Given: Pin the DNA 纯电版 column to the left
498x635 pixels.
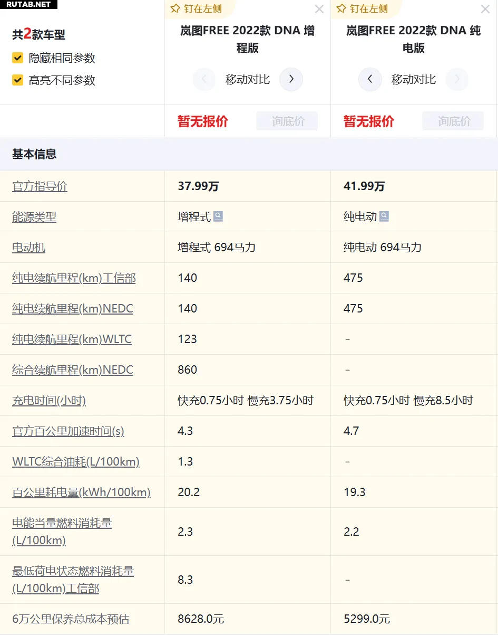Looking at the screenshot, I should tap(362, 9).
